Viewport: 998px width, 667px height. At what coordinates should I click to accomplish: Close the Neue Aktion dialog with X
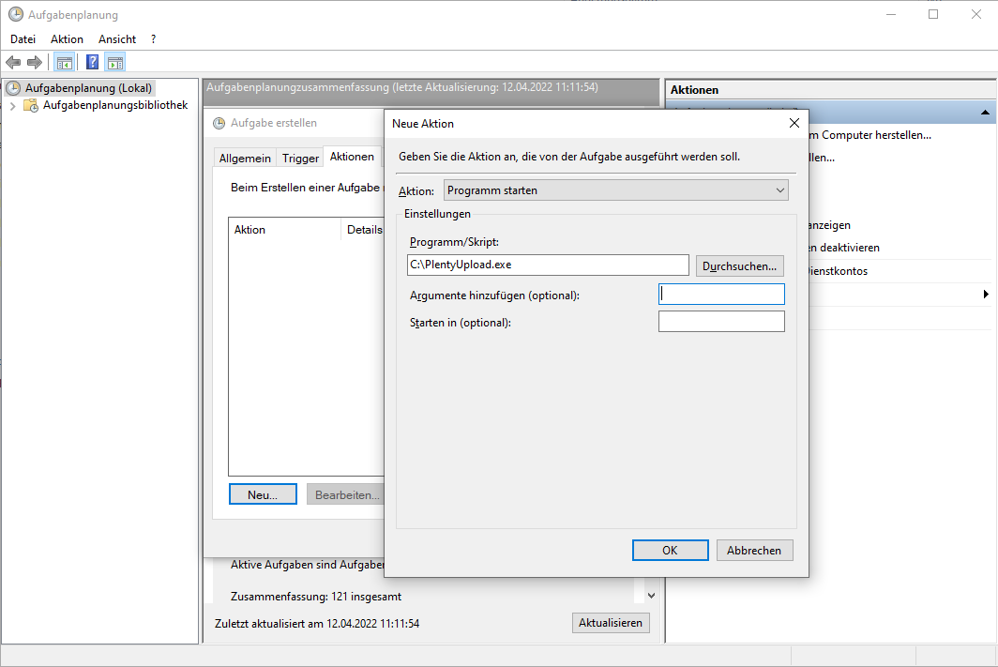pyautogui.click(x=794, y=123)
